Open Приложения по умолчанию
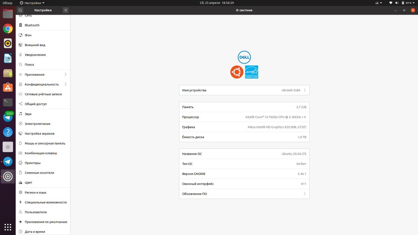Screen dimensions: 418x235 (x=43, y=222)
